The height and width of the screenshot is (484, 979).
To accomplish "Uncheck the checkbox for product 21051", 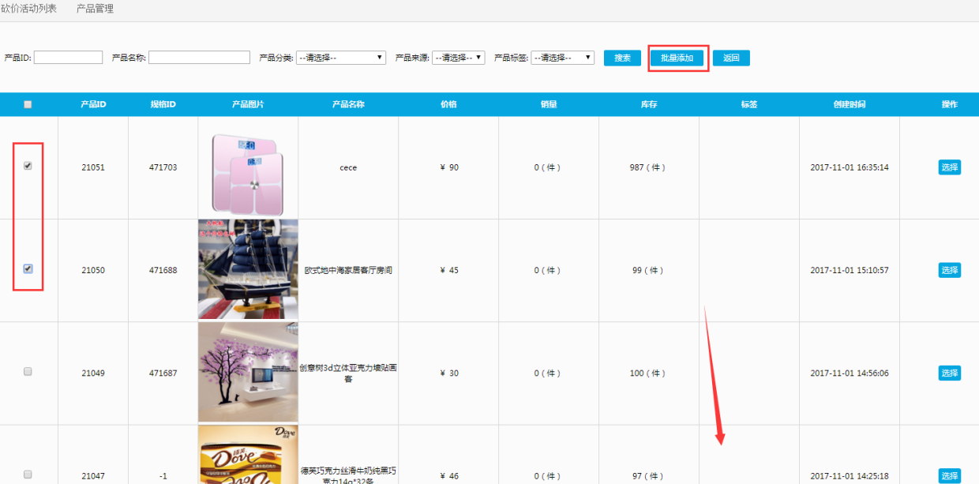I will pos(28,166).
